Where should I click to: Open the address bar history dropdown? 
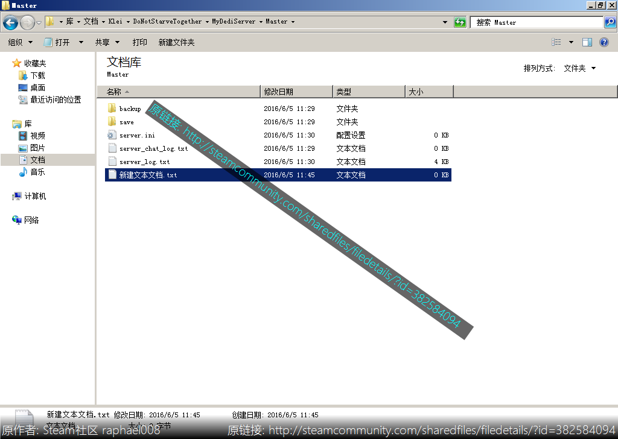tap(445, 22)
